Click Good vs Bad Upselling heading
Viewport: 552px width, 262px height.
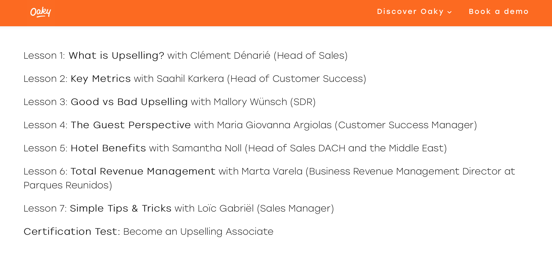129,102
